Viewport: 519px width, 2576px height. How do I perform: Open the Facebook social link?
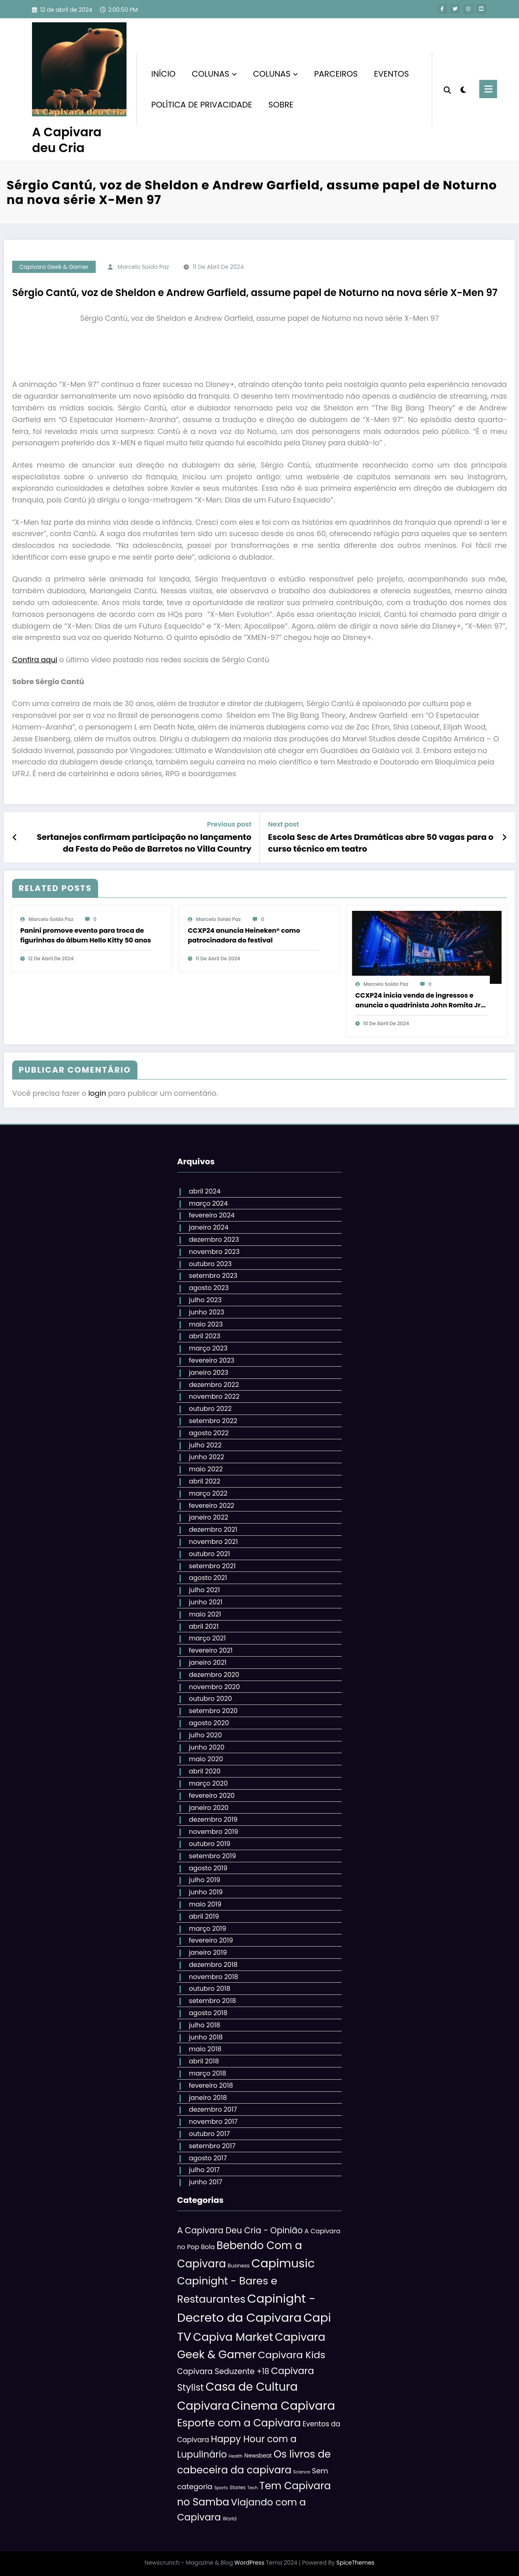click(442, 9)
